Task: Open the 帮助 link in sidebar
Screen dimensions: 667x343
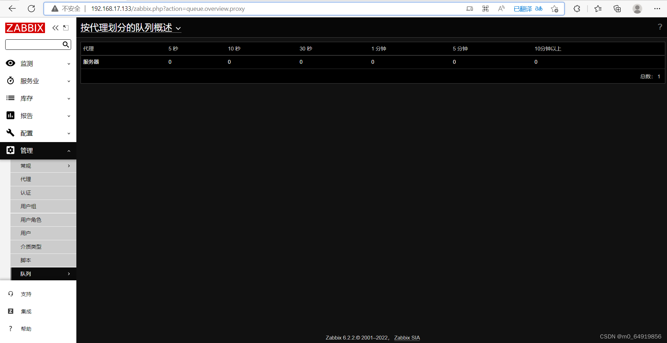Action: point(26,329)
